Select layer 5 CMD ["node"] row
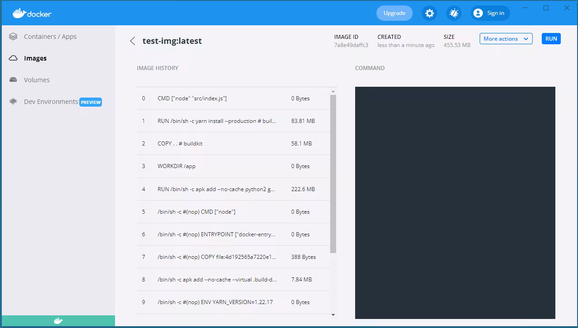The width and height of the screenshot is (578, 328). [233, 212]
